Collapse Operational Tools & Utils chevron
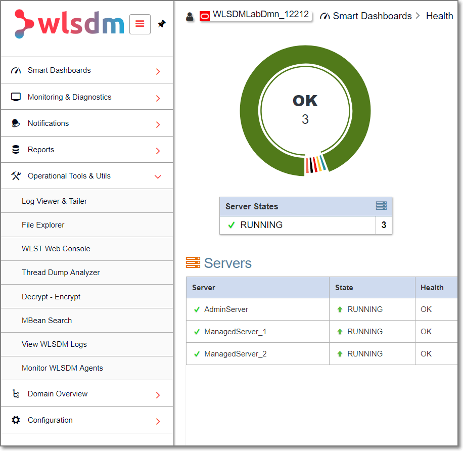463x451 pixels. click(158, 176)
